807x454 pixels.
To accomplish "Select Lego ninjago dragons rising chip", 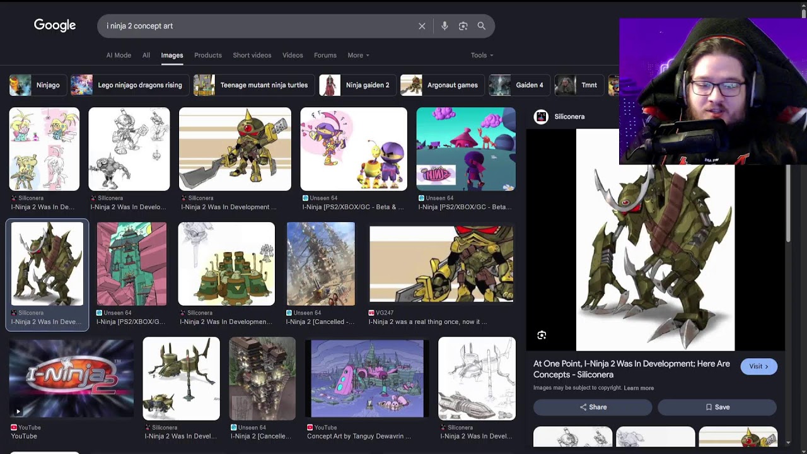I will 129,85.
